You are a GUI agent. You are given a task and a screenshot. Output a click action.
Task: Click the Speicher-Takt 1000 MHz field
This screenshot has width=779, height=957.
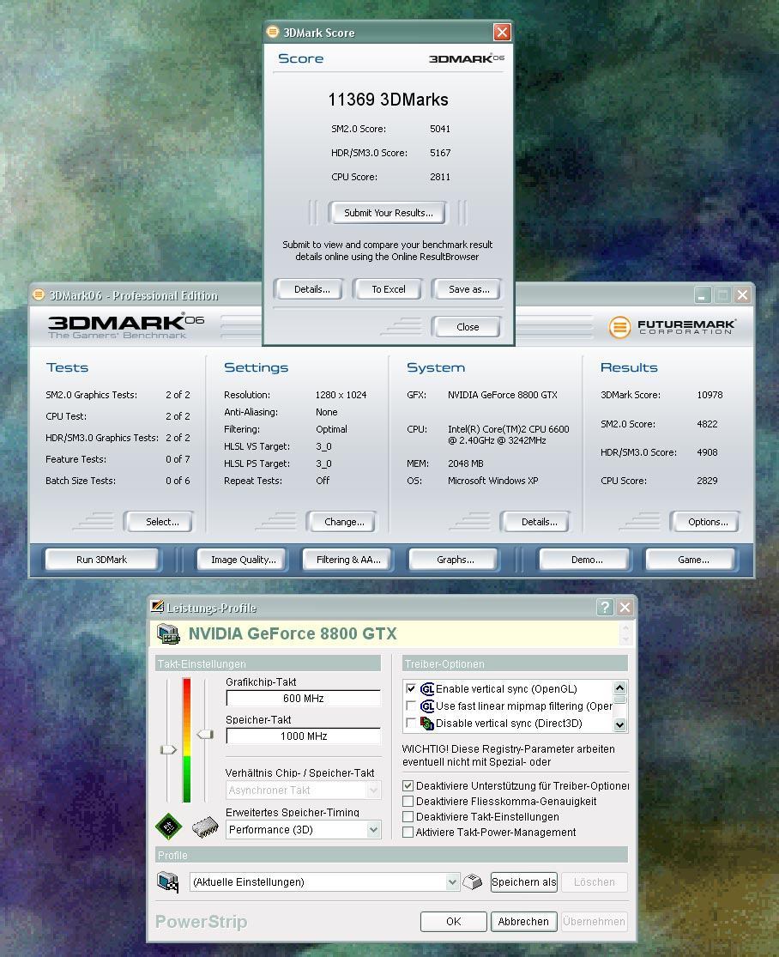[x=303, y=736]
